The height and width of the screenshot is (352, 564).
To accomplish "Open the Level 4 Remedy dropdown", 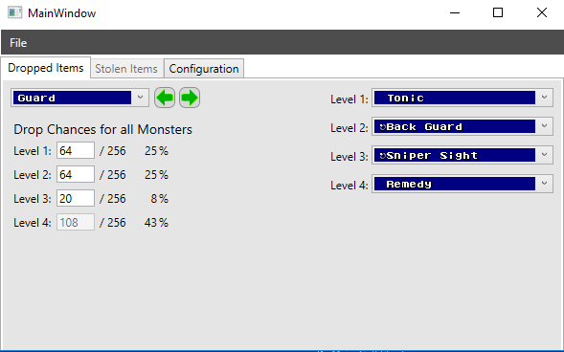I will 544,184.
